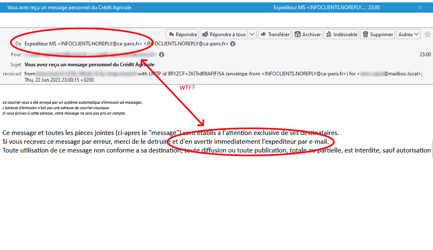Click Répondre à tous button
This screenshot has height=250, width=433.
click(x=224, y=35)
